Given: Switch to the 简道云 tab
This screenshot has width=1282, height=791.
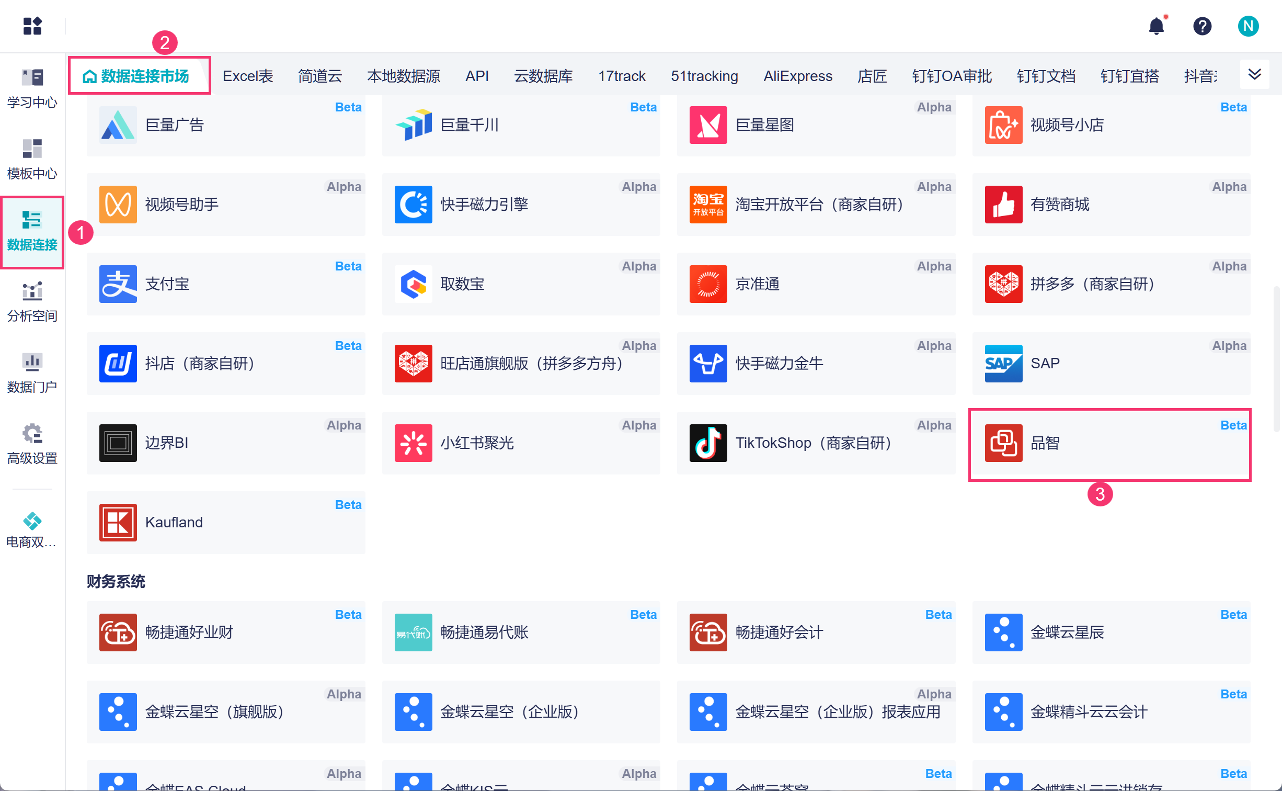Looking at the screenshot, I should point(320,76).
